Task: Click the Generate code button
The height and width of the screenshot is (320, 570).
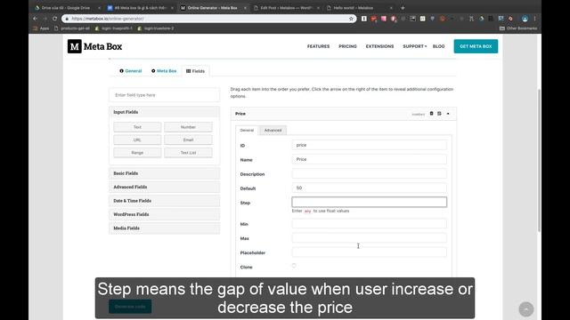Action: (x=130, y=307)
